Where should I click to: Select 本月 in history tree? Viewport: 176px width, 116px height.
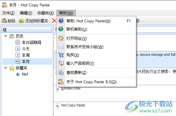coord(26,62)
